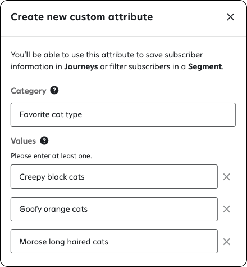
Task: Click the Values question mark help icon
Action: pyautogui.click(x=44, y=141)
